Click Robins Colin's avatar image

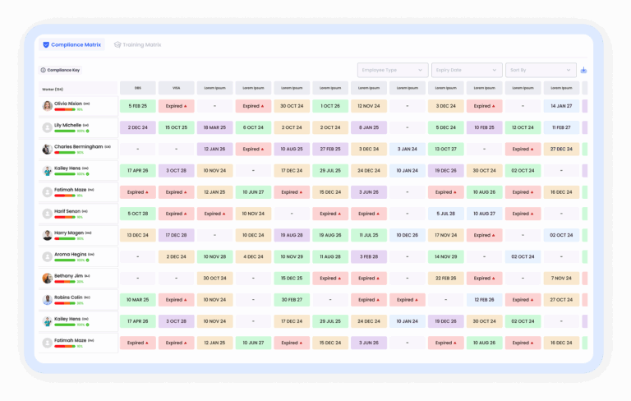(48, 299)
